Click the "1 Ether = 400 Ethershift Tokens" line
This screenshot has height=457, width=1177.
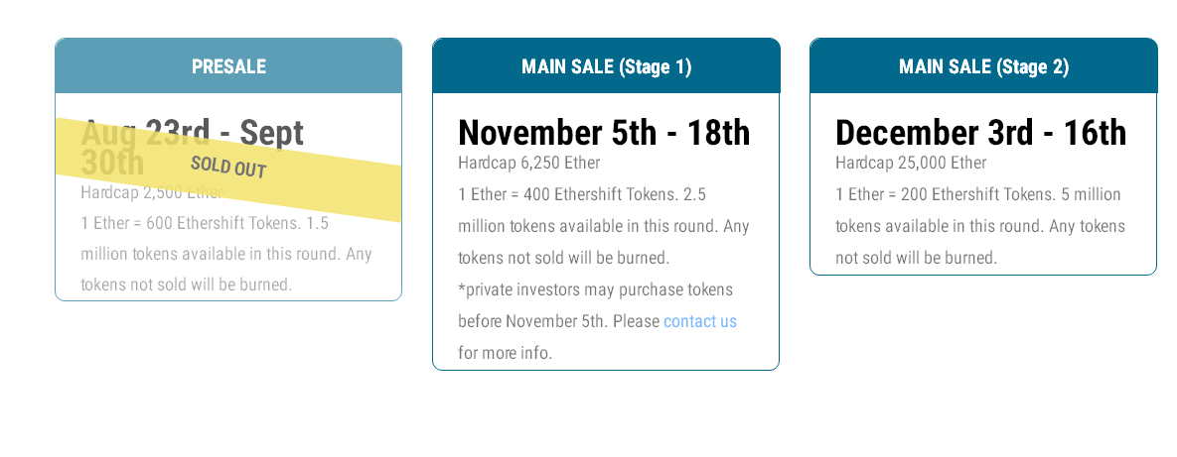click(x=568, y=194)
